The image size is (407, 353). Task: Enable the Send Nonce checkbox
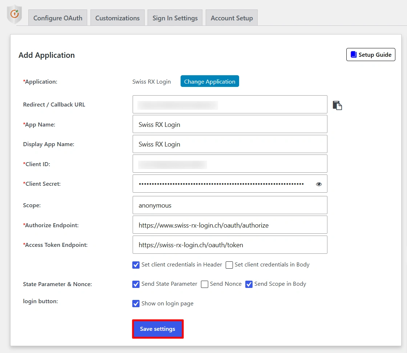tap(205, 284)
